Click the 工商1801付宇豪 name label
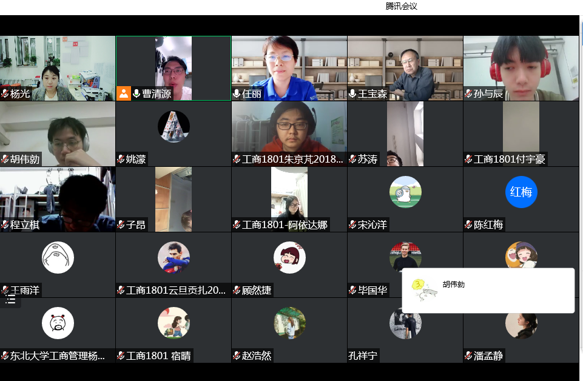Viewport: 583px width, 381px height. point(509,160)
